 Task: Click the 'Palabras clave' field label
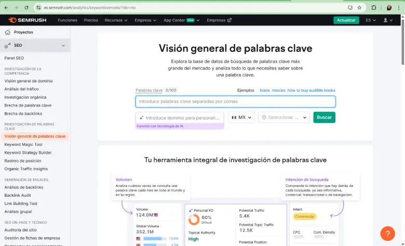[149, 90]
